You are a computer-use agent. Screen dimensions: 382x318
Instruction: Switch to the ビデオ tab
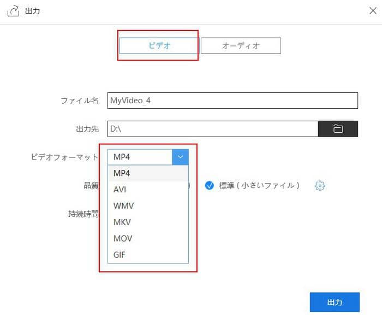click(x=159, y=45)
